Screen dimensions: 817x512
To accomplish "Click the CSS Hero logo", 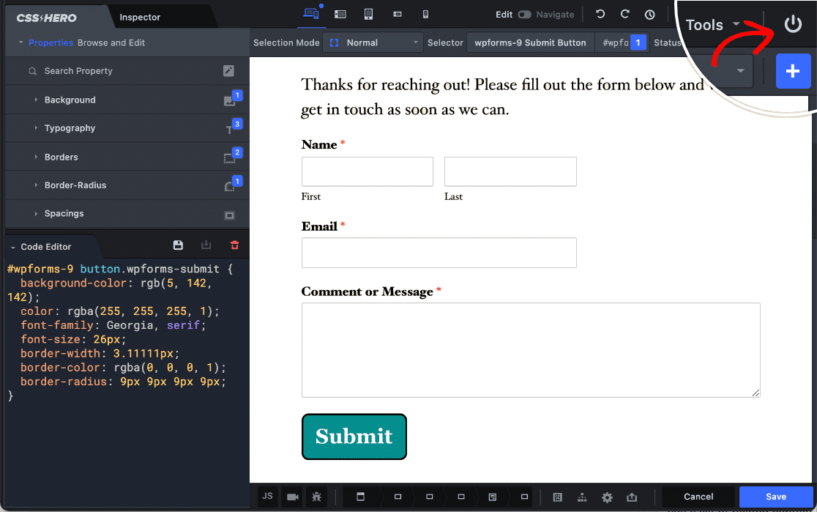I will (x=46, y=18).
